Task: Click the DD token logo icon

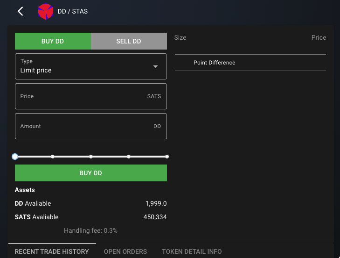Action: coord(46,11)
